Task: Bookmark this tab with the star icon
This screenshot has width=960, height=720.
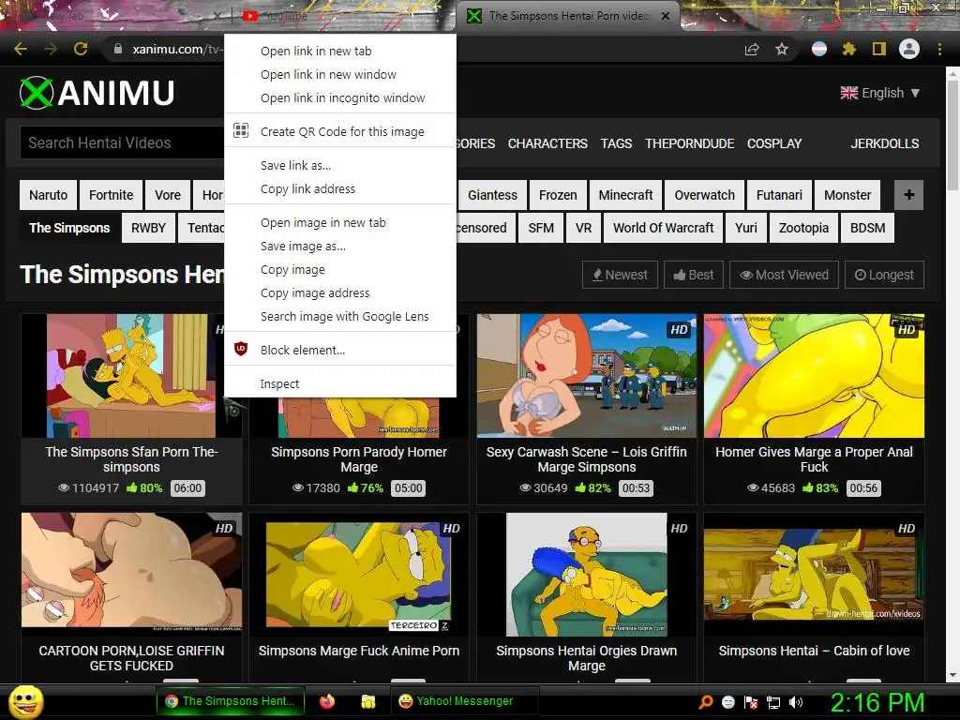Action: 782,49
